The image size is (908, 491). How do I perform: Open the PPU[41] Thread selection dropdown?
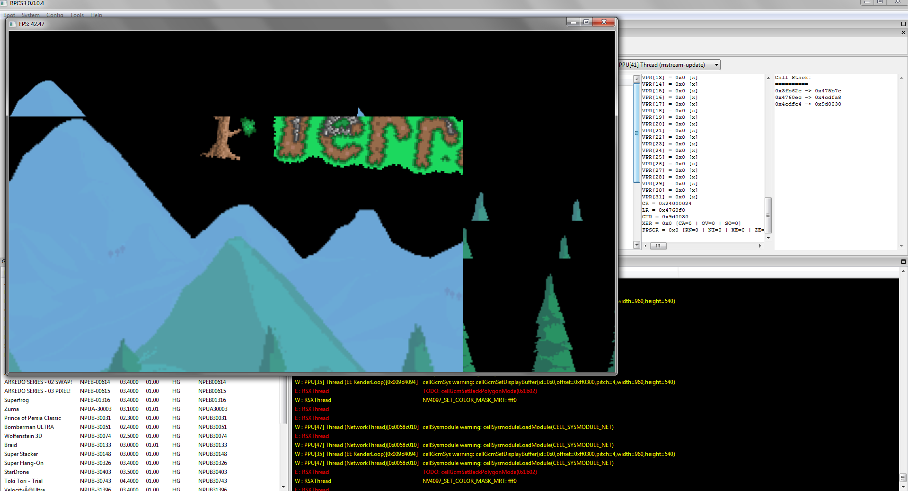pyautogui.click(x=716, y=65)
